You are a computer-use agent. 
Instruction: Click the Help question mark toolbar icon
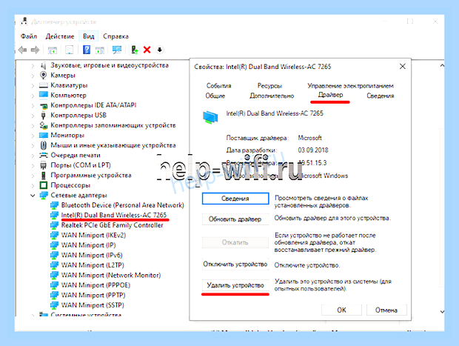[87, 50]
